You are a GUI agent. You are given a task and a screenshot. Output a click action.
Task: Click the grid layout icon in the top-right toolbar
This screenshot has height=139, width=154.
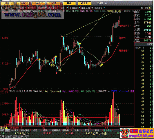click(x=146, y=8)
